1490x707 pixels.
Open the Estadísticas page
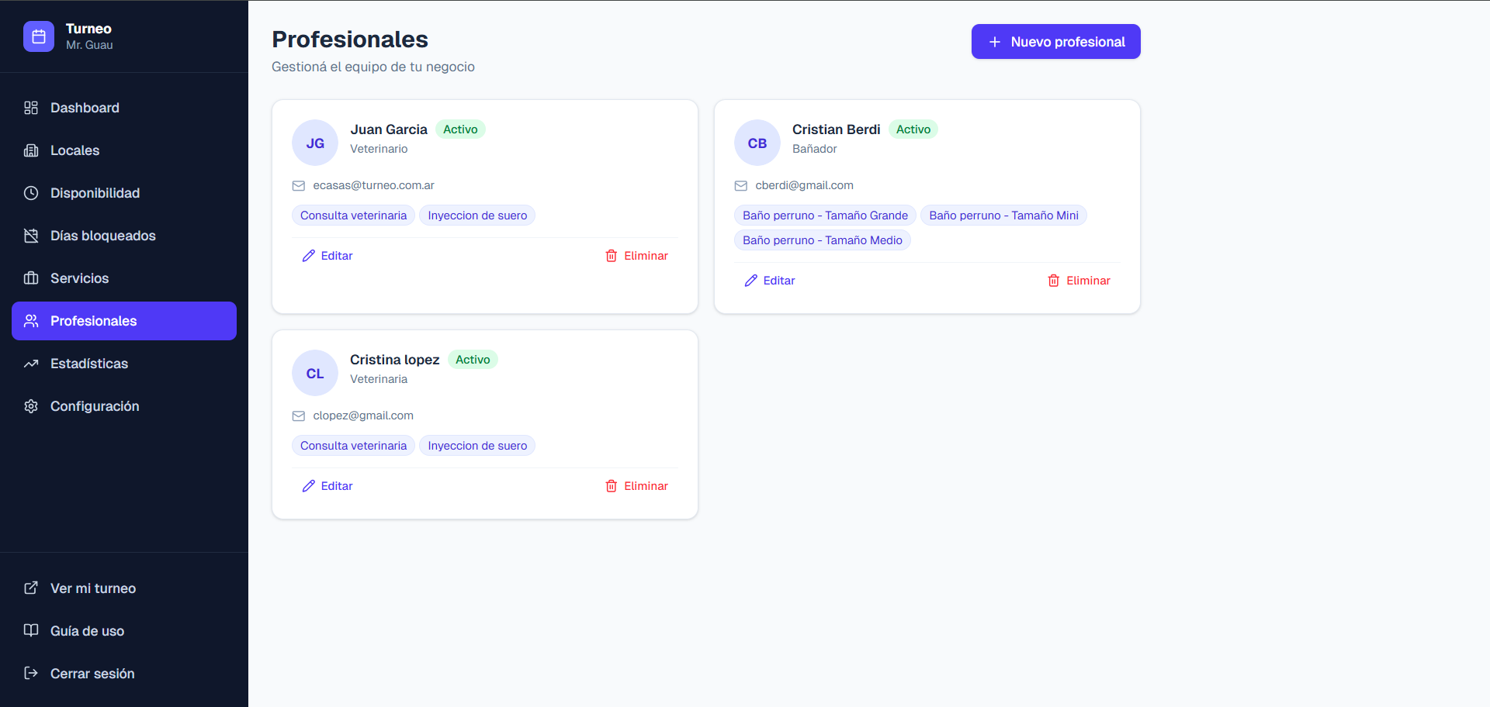pos(124,364)
